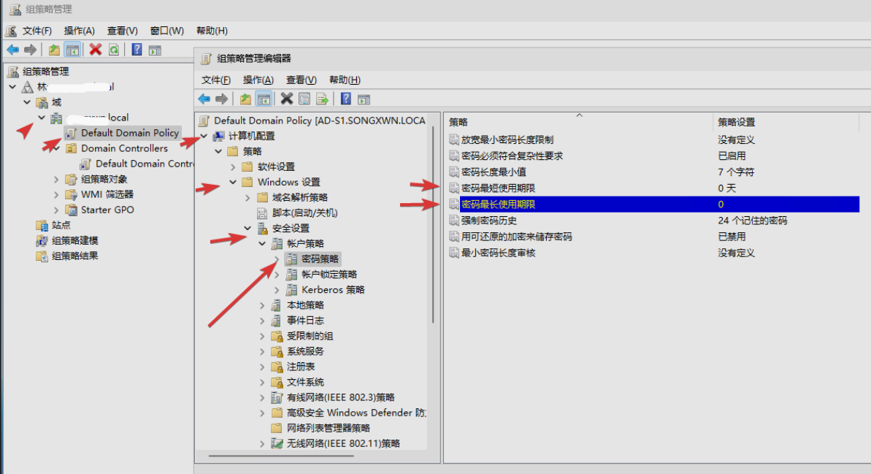Click the red X delete icon in outer toolbar
Screen dimensions: 871x474
tap(96, 50)
